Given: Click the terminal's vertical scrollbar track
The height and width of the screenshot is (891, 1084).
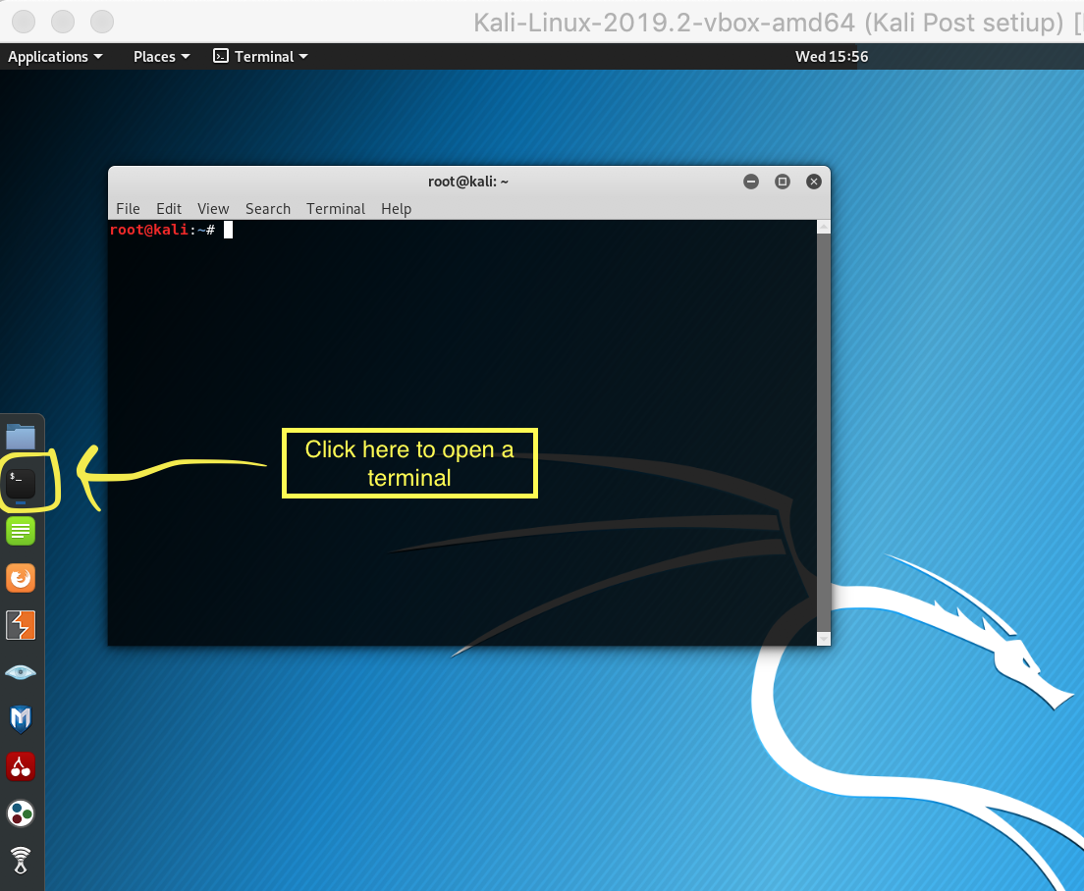Looking at the screenshot, I should pos(824,433).
